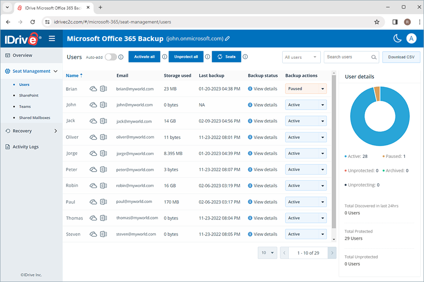This screenshot has height=282, width=424.
Task: Click the blue Active donut segment
Action: [380, 139]
